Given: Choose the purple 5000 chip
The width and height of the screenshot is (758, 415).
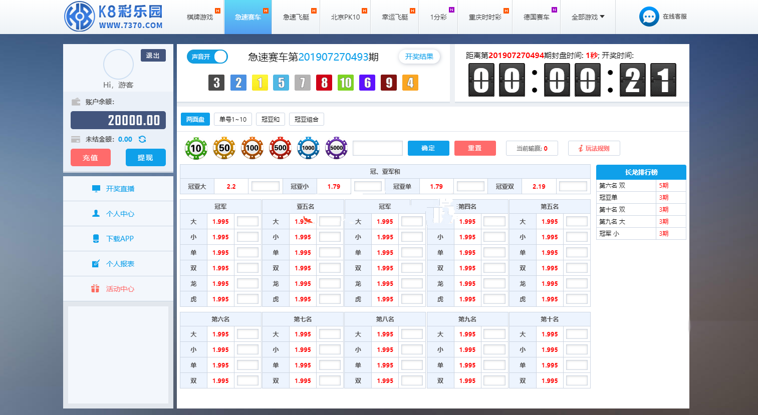Looking at the screenshot, I should point(336,148).
